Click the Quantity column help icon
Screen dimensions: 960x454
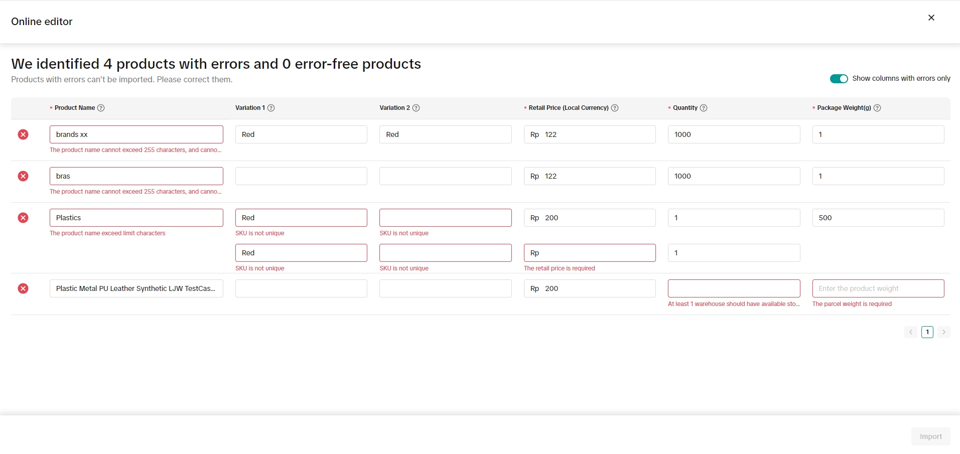[x=704, y=108]
